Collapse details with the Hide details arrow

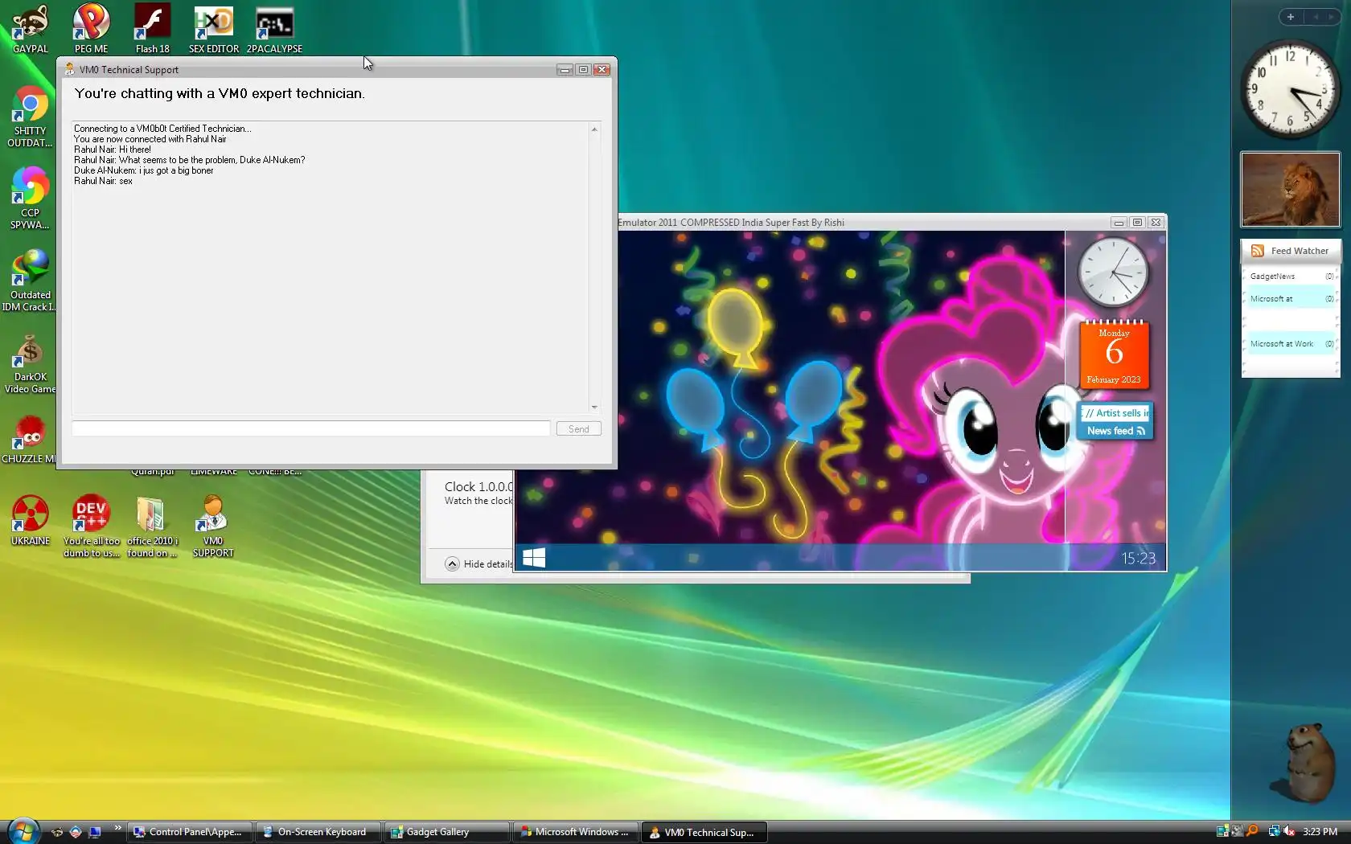tap(452, 563)
